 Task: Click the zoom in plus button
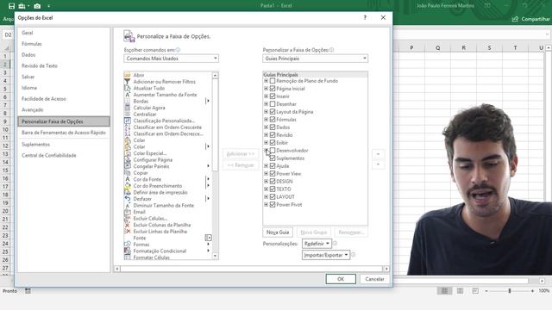[532, 291]
